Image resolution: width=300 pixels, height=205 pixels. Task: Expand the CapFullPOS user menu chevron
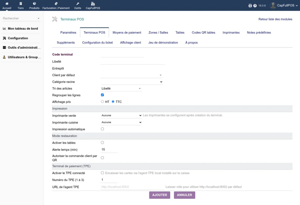pyautogui.click(x=297, y=6)
